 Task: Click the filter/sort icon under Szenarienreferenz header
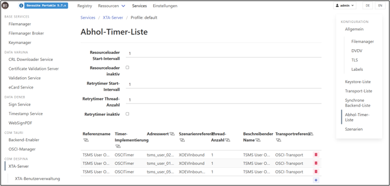tap(182, 140)
